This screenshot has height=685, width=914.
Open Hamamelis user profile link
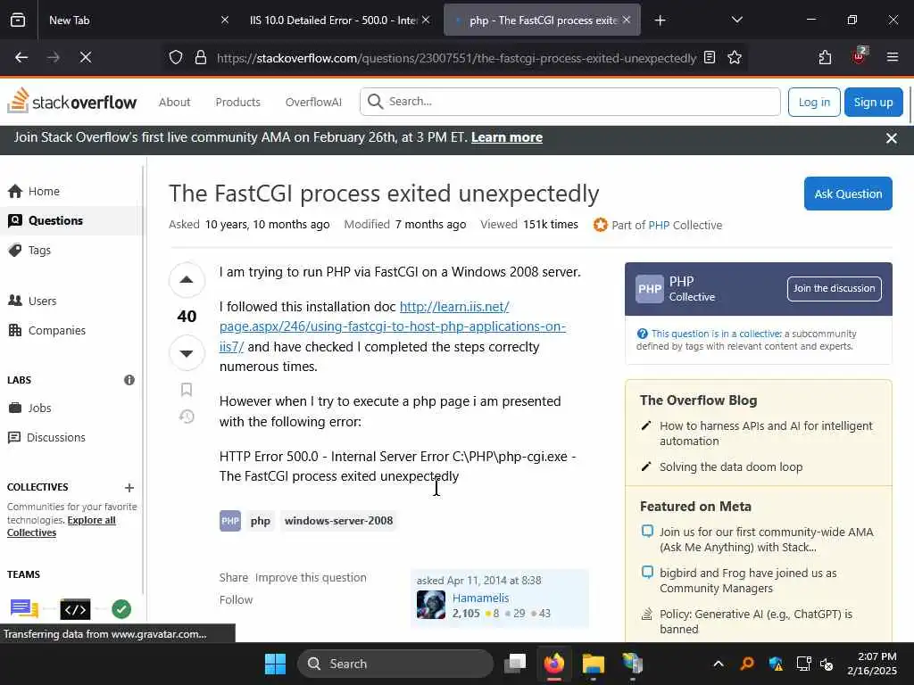pyautogui.click(x=480, y=598)
